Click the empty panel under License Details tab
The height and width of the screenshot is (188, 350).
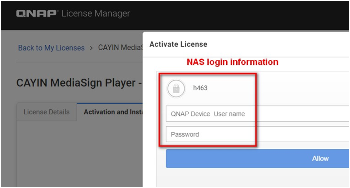pyautogui.click(x=79, y=154)
